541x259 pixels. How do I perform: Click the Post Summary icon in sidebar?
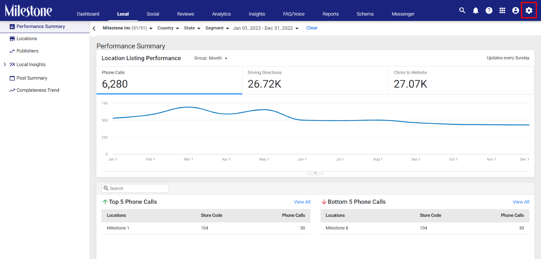coord(12,78)
